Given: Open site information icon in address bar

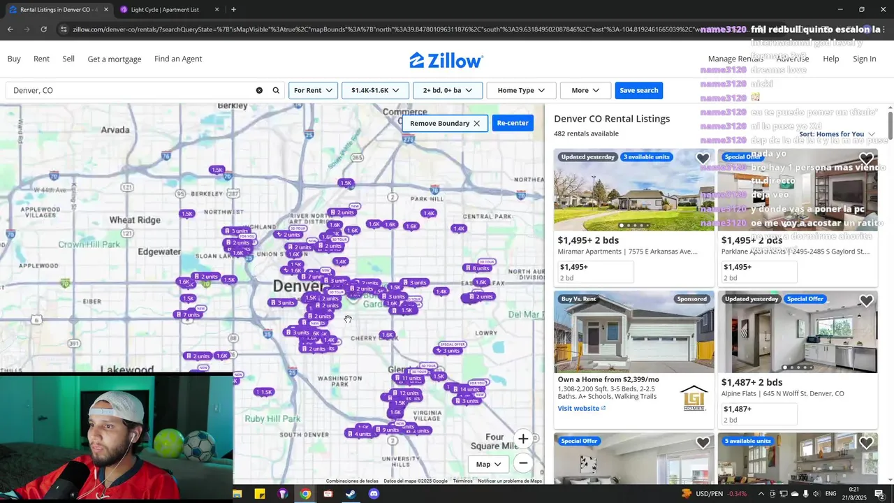Looking at the screenshot, I should tap(64, 29).
